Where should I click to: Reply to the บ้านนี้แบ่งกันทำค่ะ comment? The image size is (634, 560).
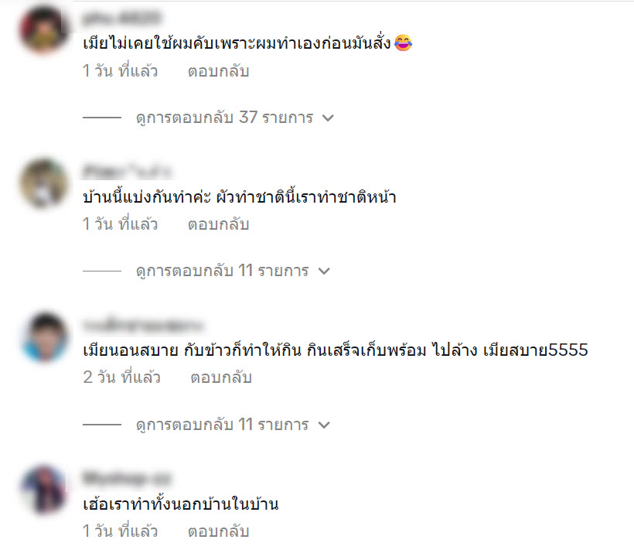[218, 224]
